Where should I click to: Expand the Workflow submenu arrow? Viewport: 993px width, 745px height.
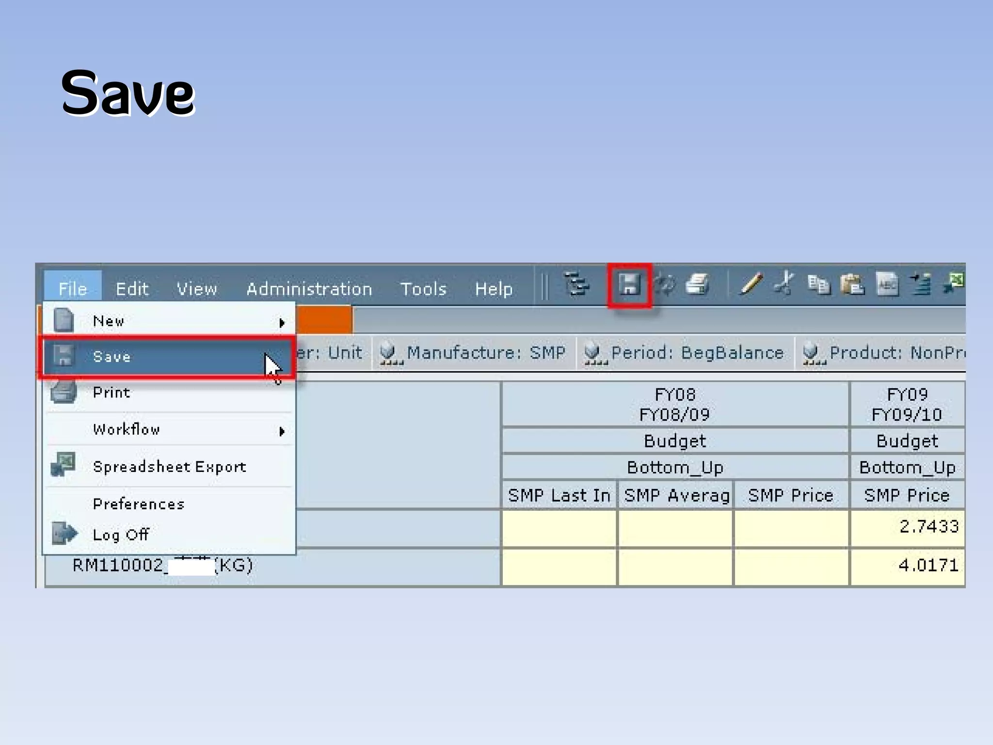coord(282,431)
